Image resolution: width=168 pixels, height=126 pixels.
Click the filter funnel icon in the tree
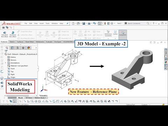(x=6, y=51)
